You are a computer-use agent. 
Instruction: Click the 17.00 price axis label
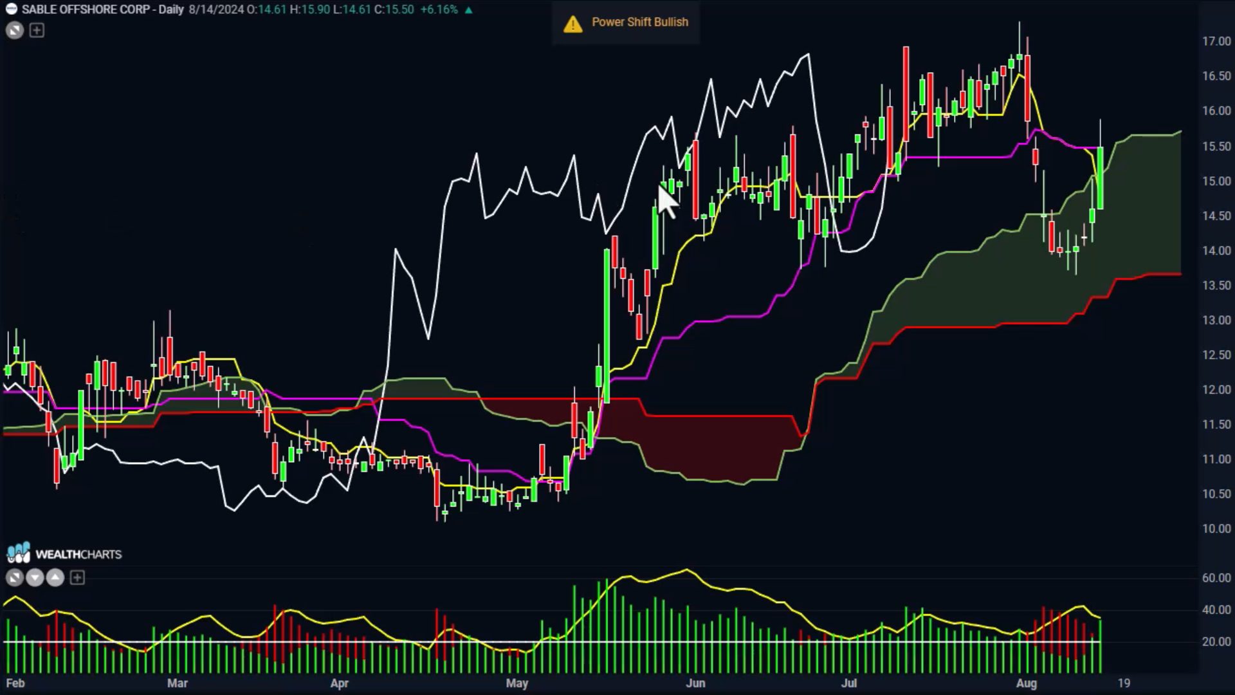click(x=1216, y=41)
